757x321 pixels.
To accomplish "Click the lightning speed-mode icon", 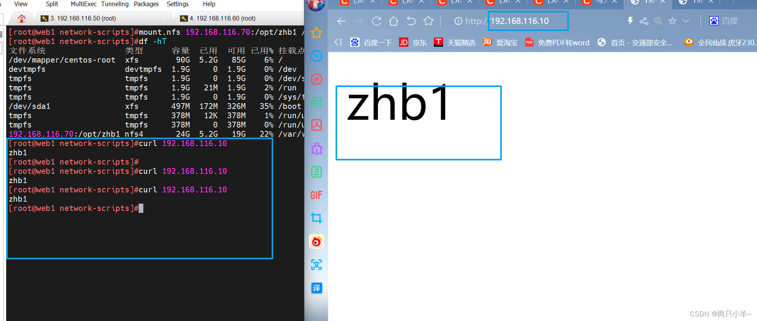I will point(630,21).
